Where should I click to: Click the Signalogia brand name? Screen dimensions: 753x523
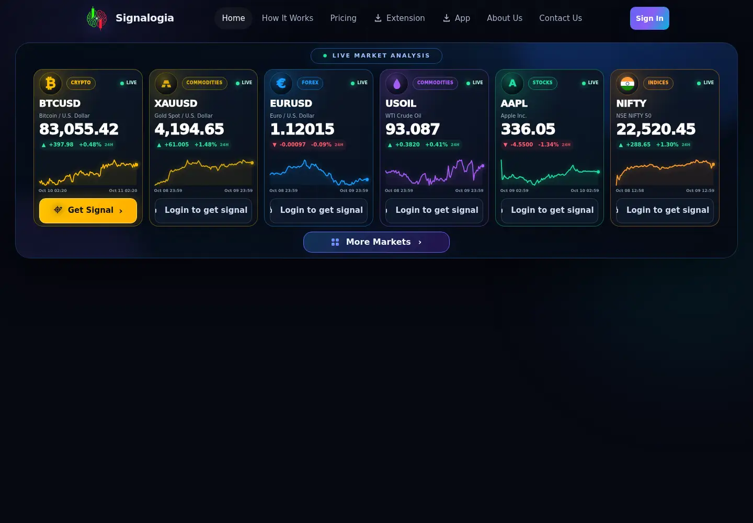pos(145,18)
